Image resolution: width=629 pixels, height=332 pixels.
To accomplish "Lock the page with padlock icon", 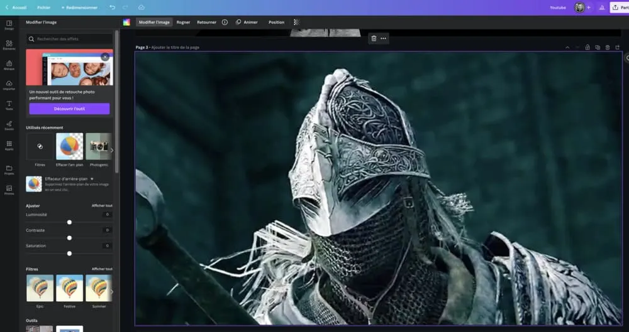I will coord(587,47).
